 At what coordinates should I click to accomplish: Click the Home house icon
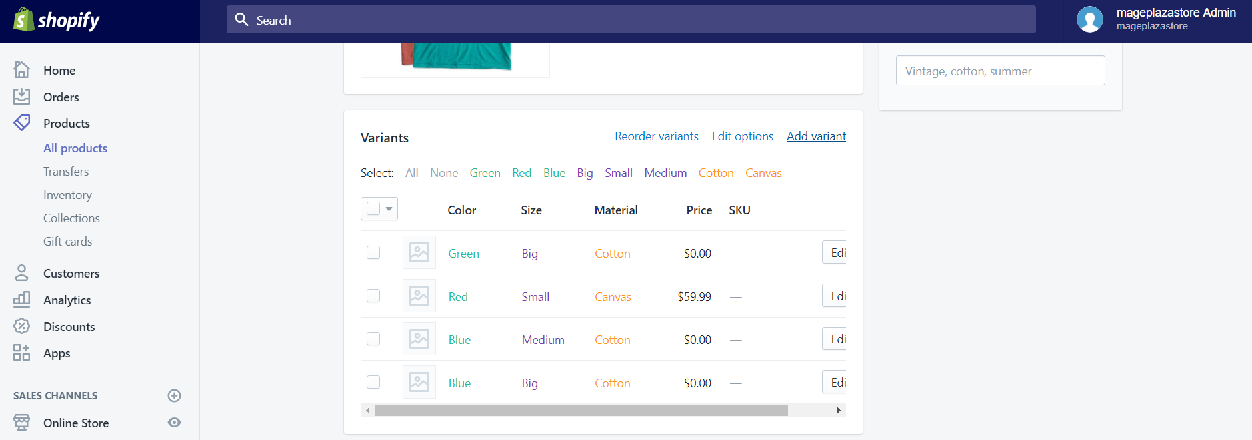pos(22,69)
